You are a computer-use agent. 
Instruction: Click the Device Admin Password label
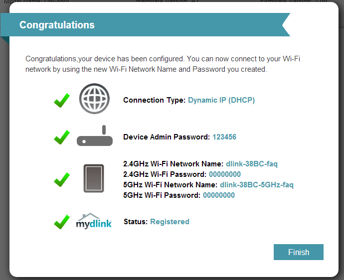coord(167,137)
